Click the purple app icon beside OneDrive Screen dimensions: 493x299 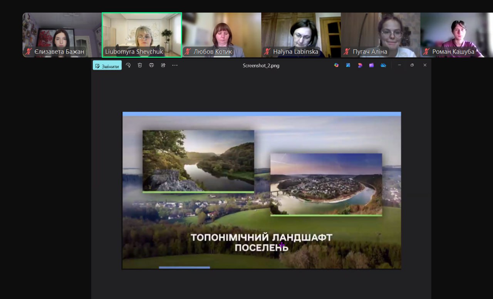(x=371, y=66)
